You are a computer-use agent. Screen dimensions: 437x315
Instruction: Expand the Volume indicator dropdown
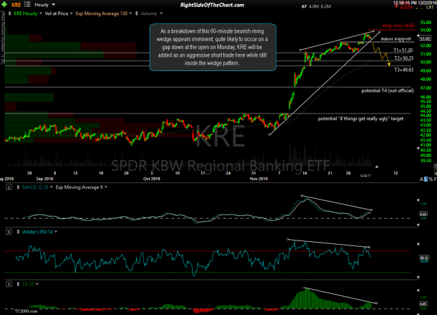click(161, 14)
